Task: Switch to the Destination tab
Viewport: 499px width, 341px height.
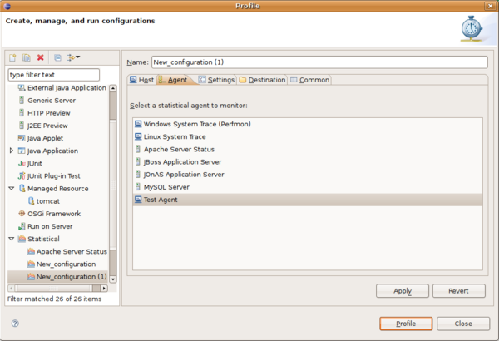Action: 263,80
